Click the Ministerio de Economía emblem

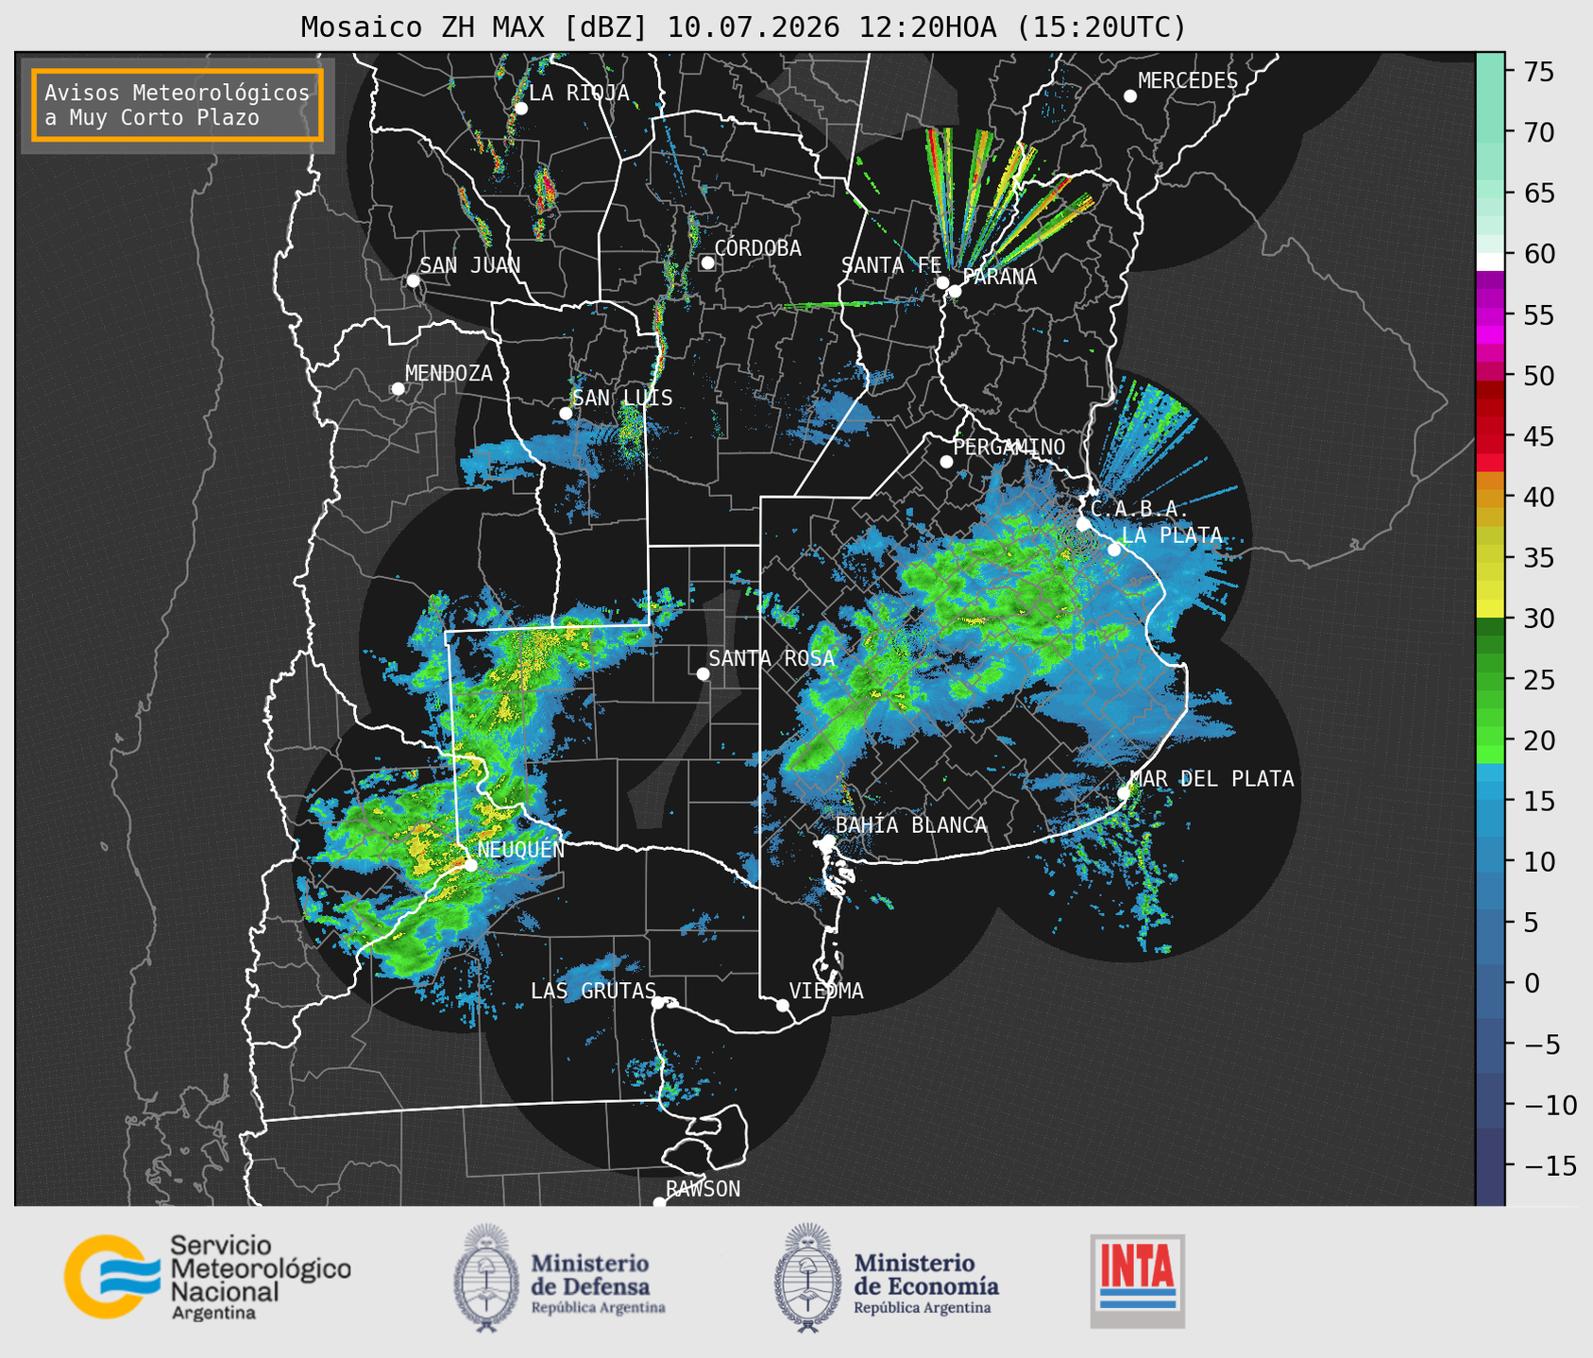808,1278
